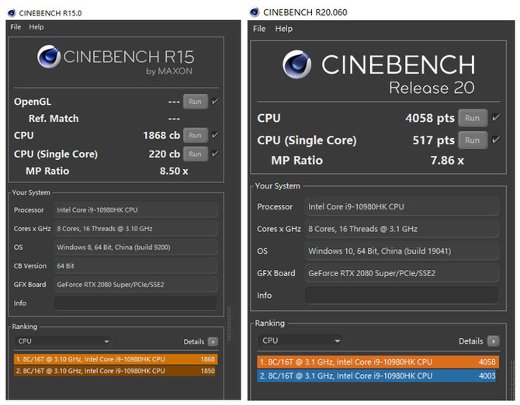Click the Cinebench R15 sphere logo
This screenshot has width=520, height=405.
[50, 59]
